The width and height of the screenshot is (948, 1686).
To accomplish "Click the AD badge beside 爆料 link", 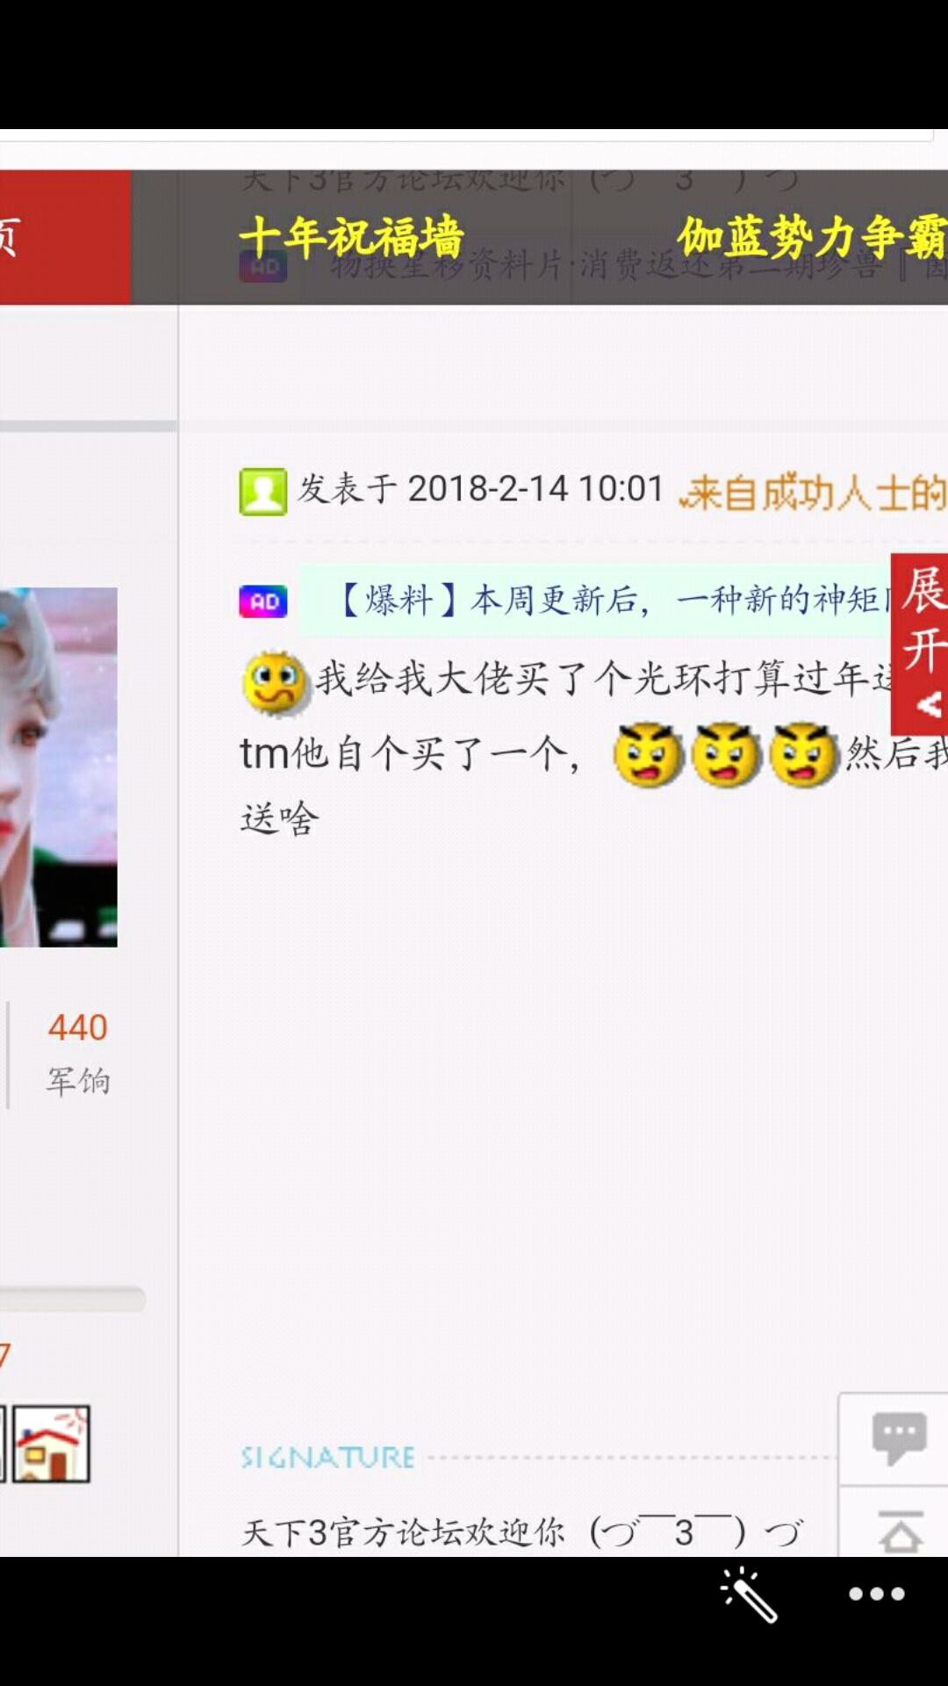I will (x=263, y=602).
